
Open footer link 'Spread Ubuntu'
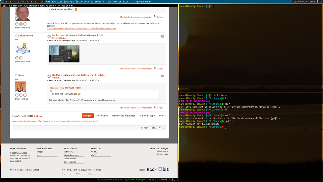click(70, 162)
